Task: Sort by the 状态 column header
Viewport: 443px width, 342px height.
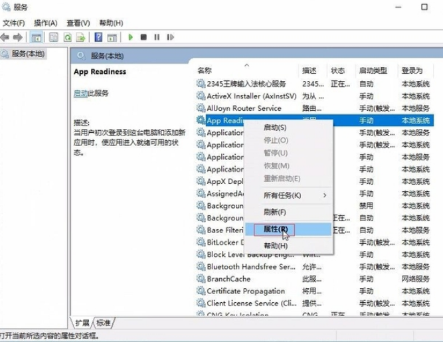Action: pos(337,70)
